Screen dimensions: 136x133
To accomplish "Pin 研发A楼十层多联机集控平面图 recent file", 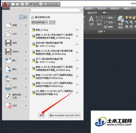I will [x=77, y=44].
